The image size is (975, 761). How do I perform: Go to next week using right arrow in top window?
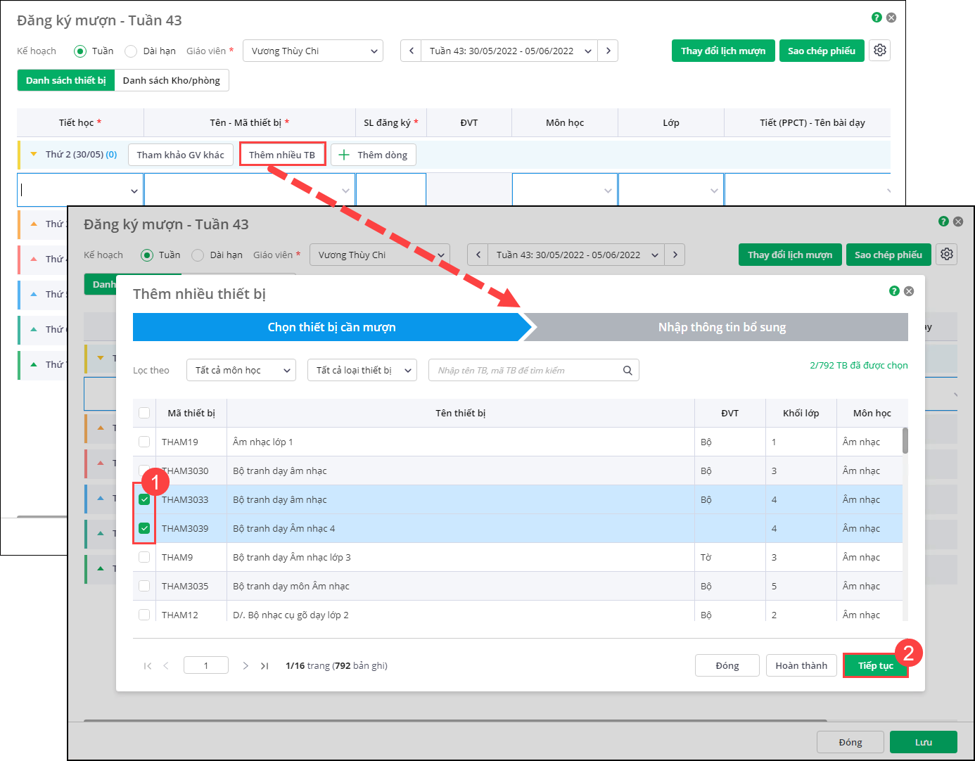608,51
